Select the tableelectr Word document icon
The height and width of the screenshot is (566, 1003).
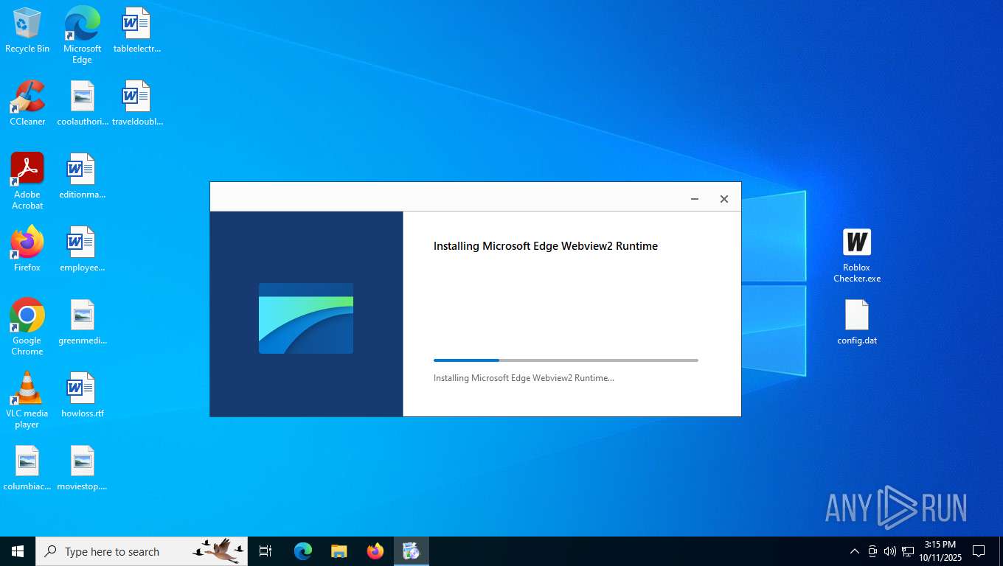coord(136,30)
